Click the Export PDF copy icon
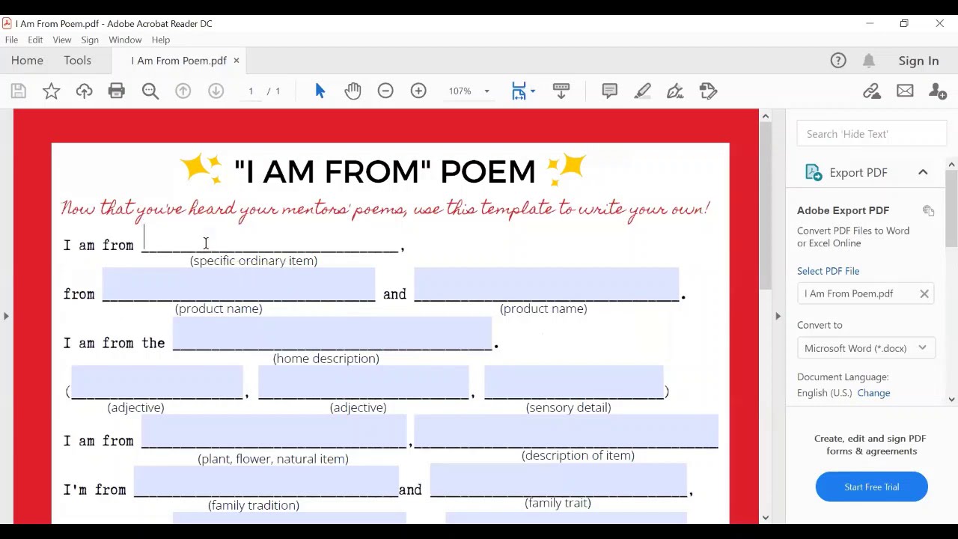Image resolution: width=958 pixels, height=539 pixels. tap(929, 211)
